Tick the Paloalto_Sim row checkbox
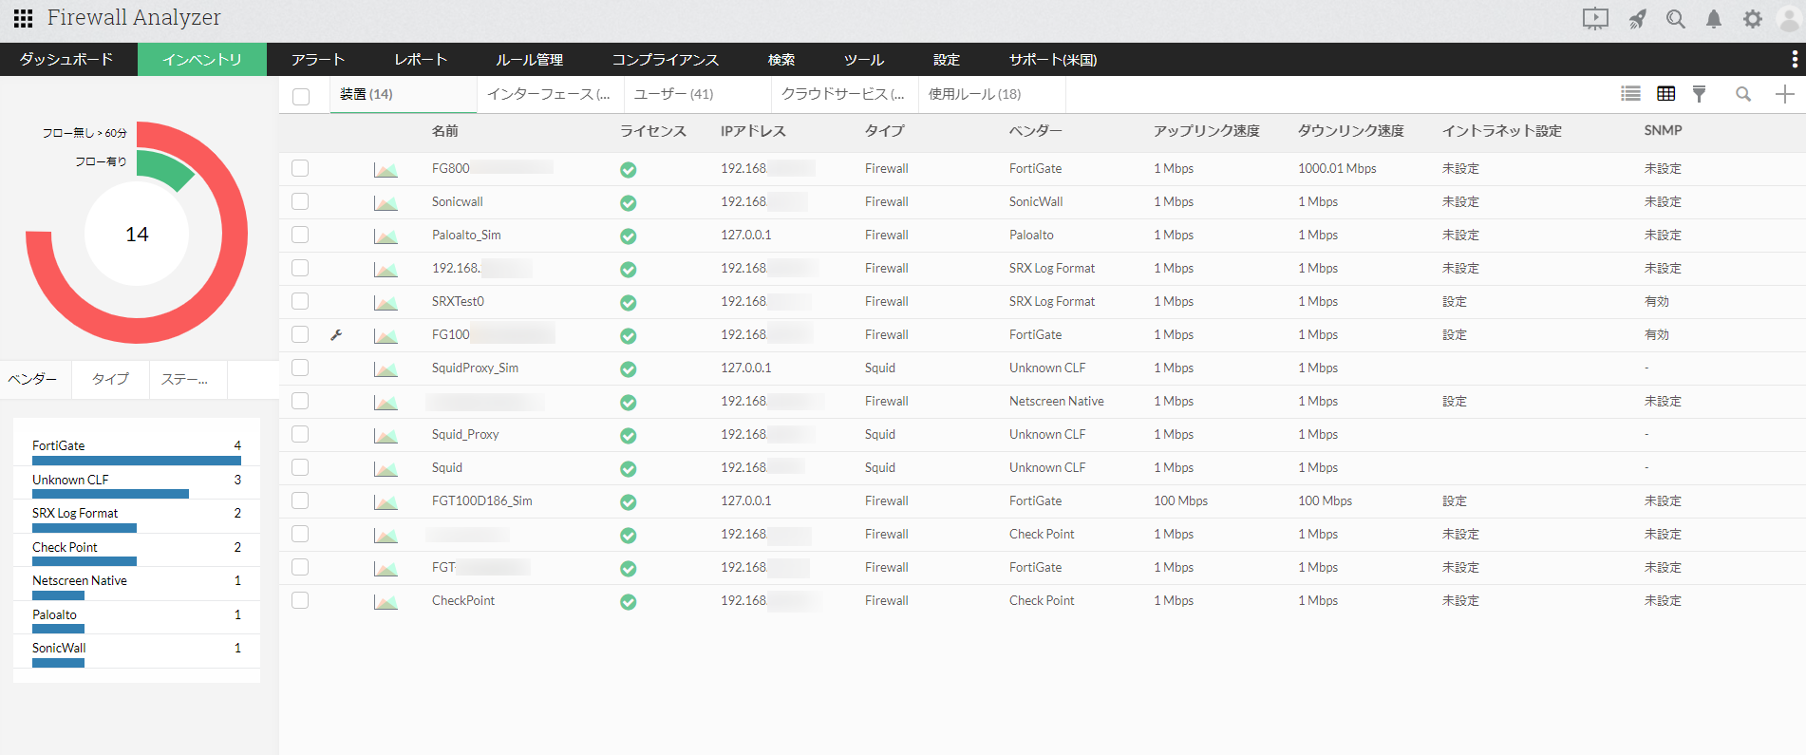Screen dimensions: 1806x755 coord(300,235)
